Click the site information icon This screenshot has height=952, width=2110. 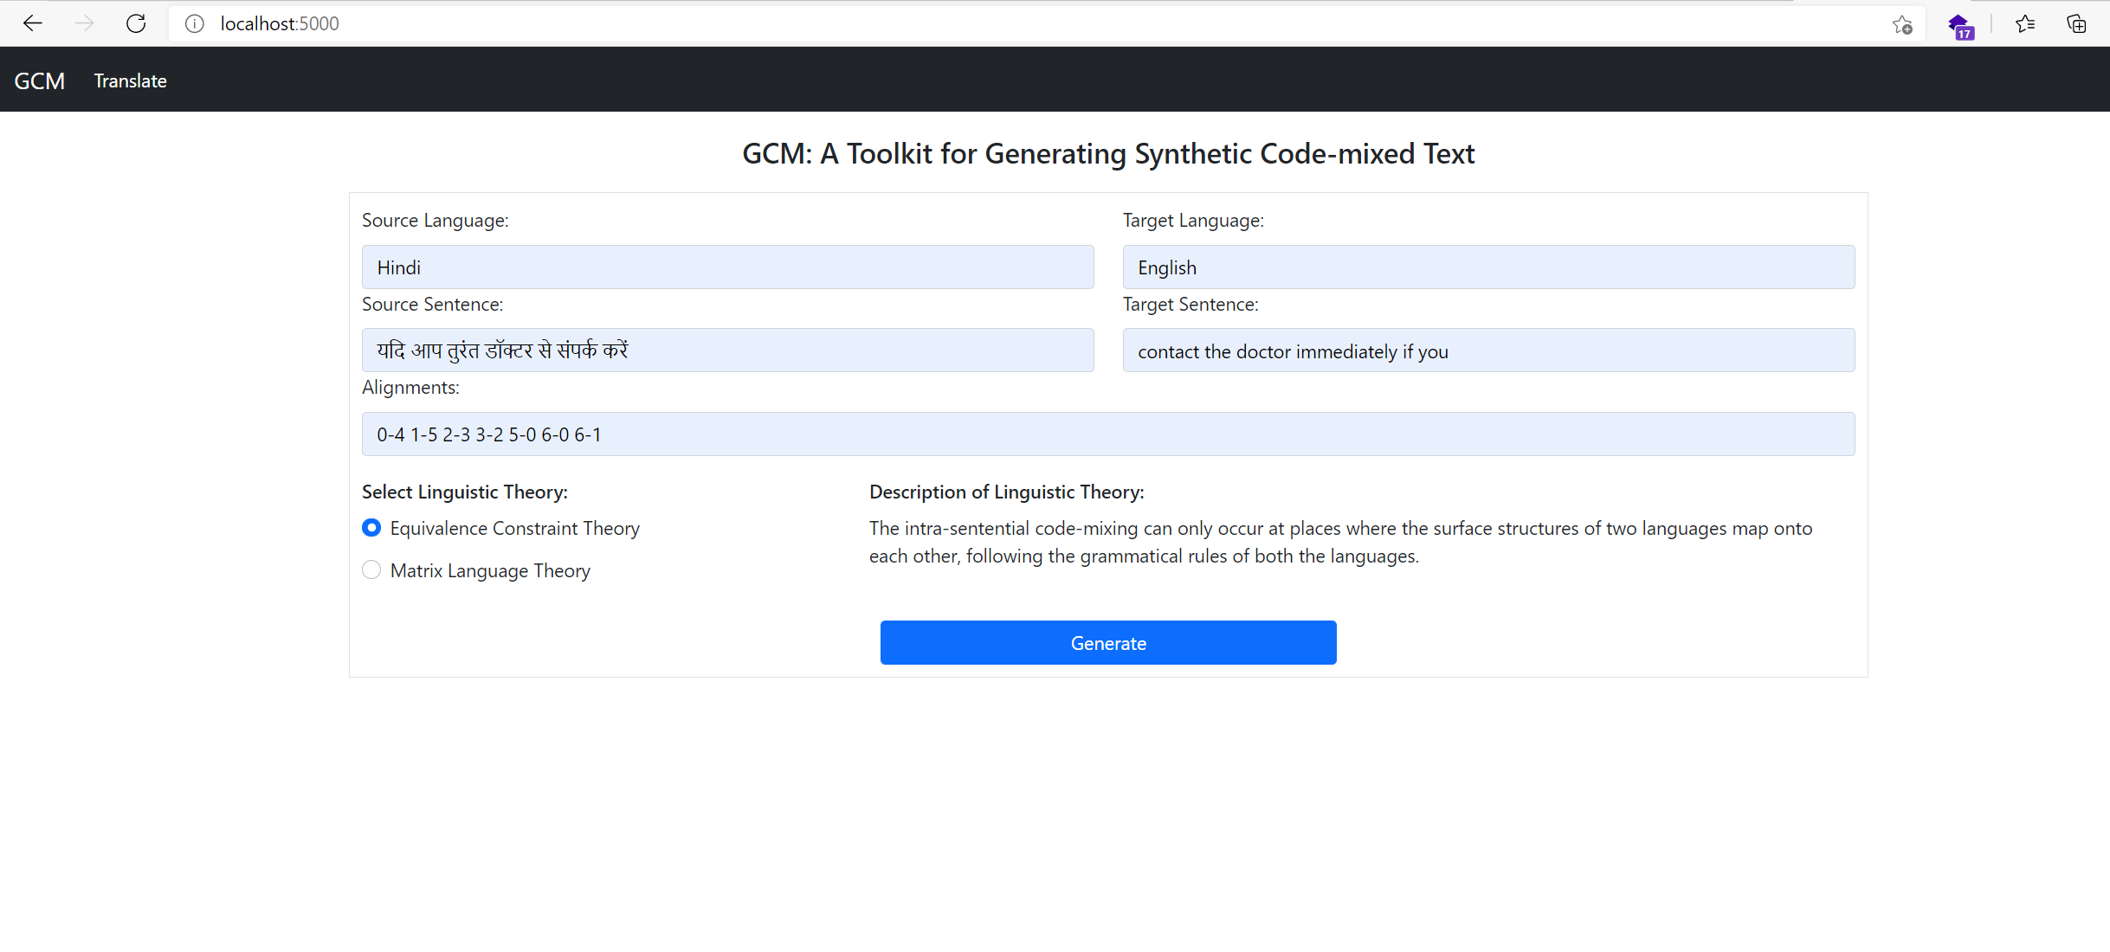pos(195,23)
